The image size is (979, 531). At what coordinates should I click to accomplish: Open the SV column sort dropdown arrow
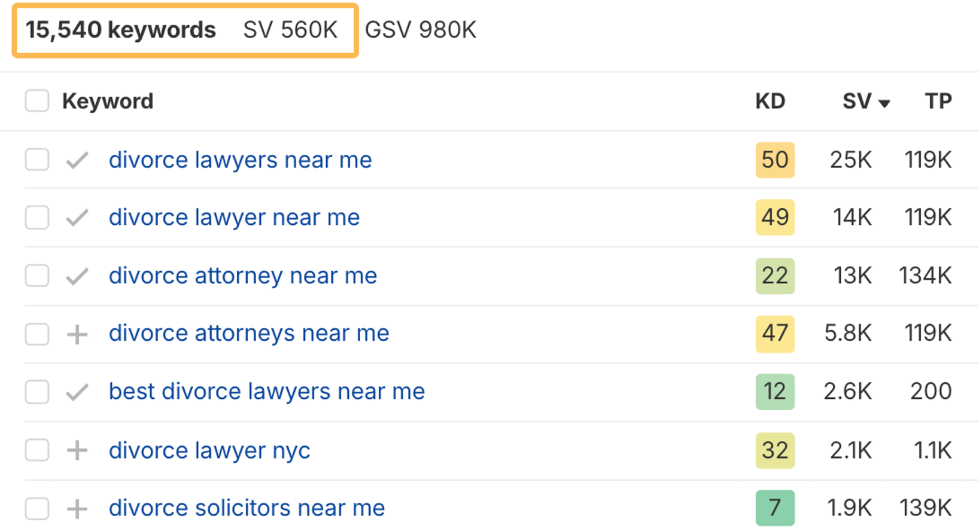tap(884, 103)
